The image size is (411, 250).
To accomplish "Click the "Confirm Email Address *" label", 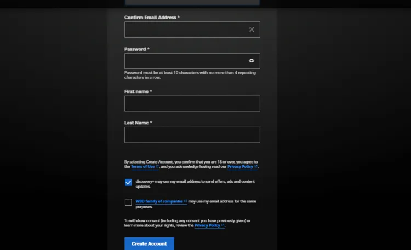I will pyautogui.click(x=152, y=18).
